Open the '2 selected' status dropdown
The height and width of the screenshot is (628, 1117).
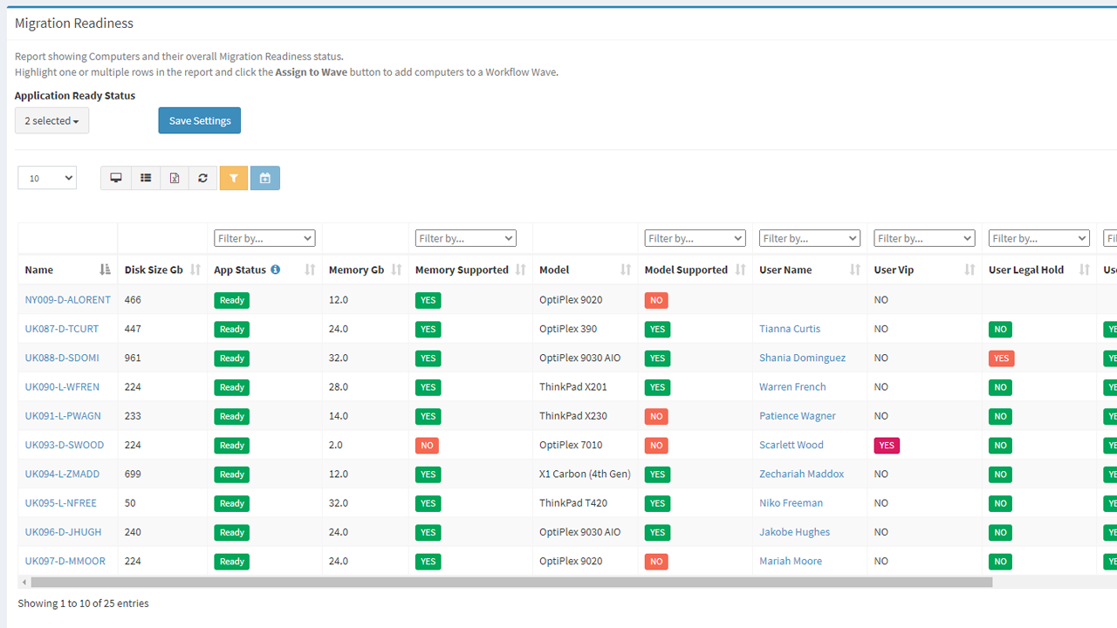[x=51, y=120]
